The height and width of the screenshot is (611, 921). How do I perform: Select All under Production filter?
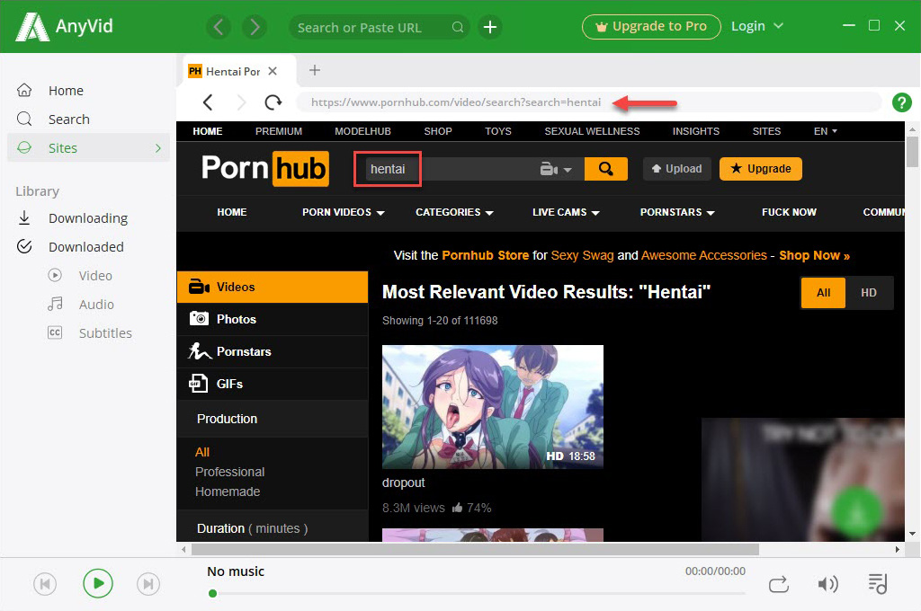[x=202, y=452]
